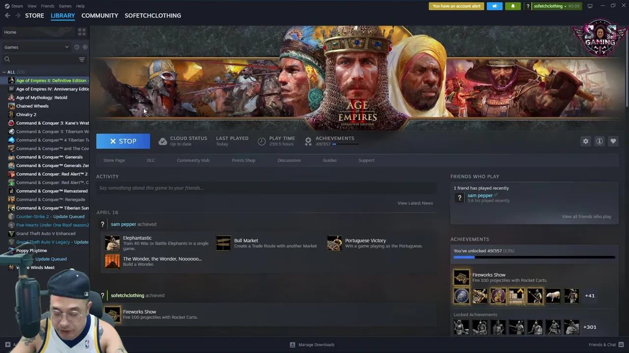Screen dimensions: 629x353
Task: Go back with the left arrow
Action: click(x=7, y=16)
